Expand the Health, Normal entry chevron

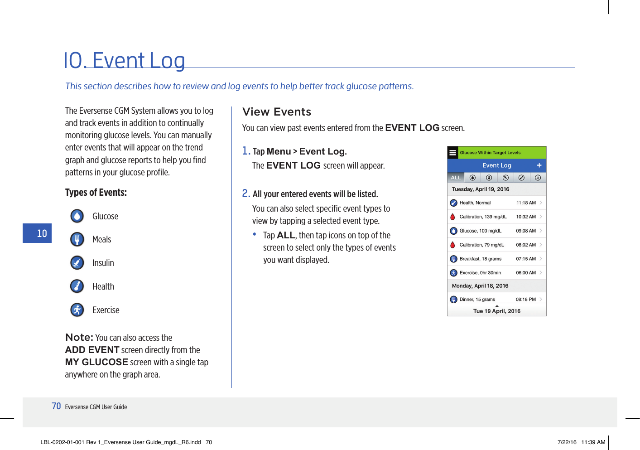click(541, 203)
